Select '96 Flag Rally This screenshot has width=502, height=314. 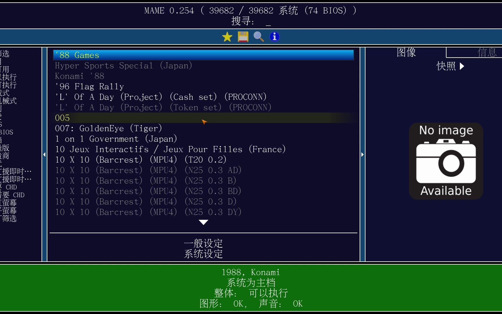click(203, 86)
